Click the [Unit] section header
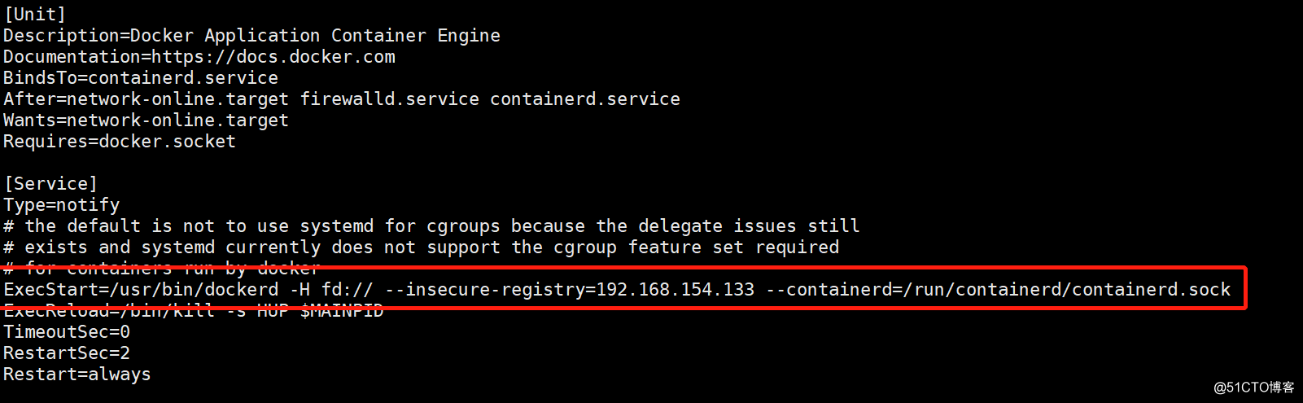The height and width of the screenshot is (403, 1303). (x=34, y=14)
